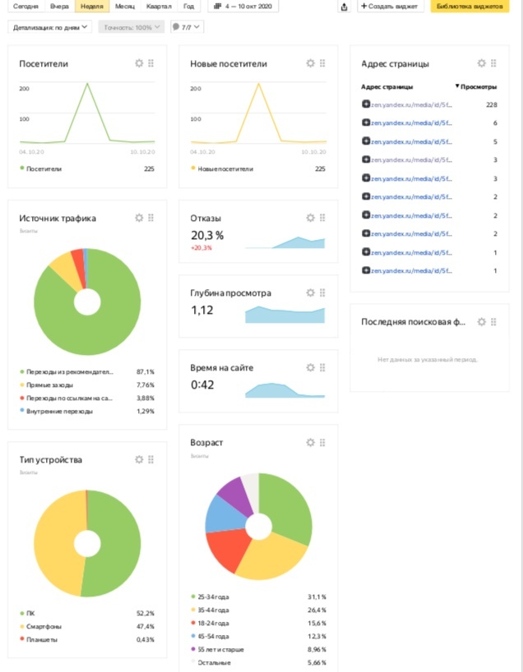Toggle ПК legend item in device chart
Image resolution: width=523 pixels, height=672 pixels.
click(27, 614)
